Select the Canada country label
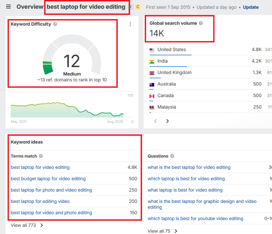Viewport: 272px width, 234px height. [166, 95]
